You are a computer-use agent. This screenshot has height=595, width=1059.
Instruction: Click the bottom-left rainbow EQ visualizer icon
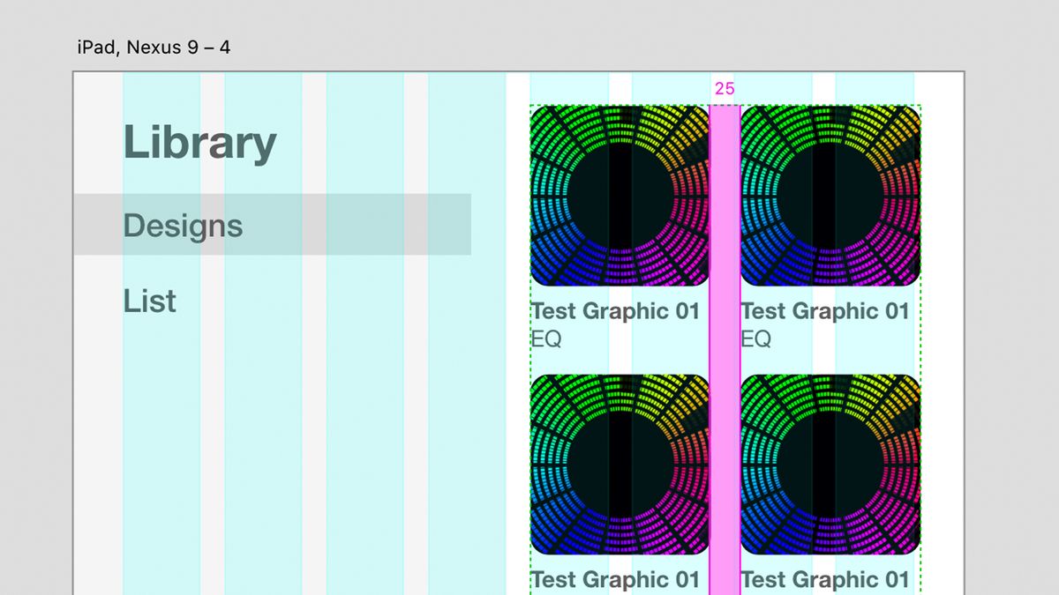[618, 463]
